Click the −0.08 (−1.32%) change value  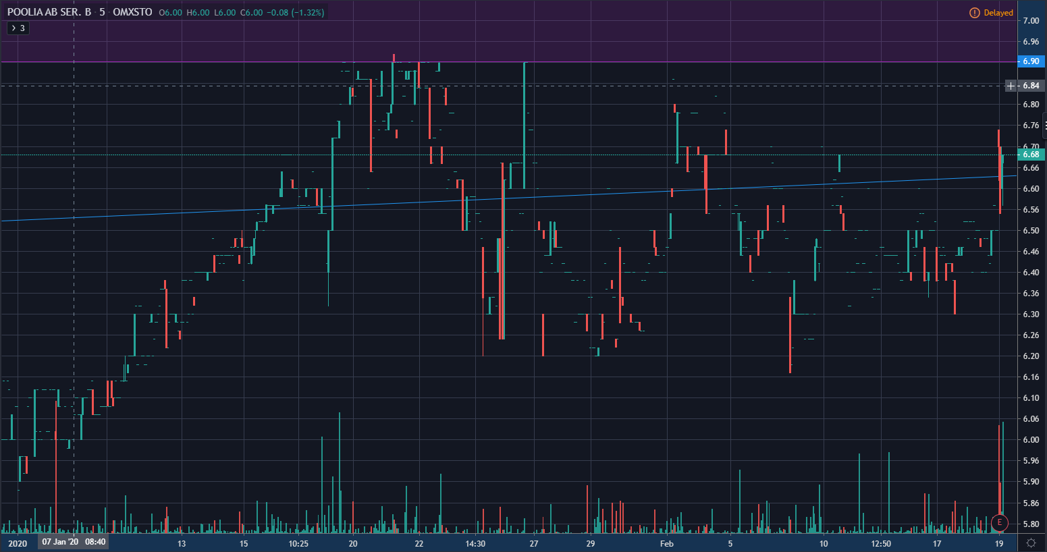296,13
